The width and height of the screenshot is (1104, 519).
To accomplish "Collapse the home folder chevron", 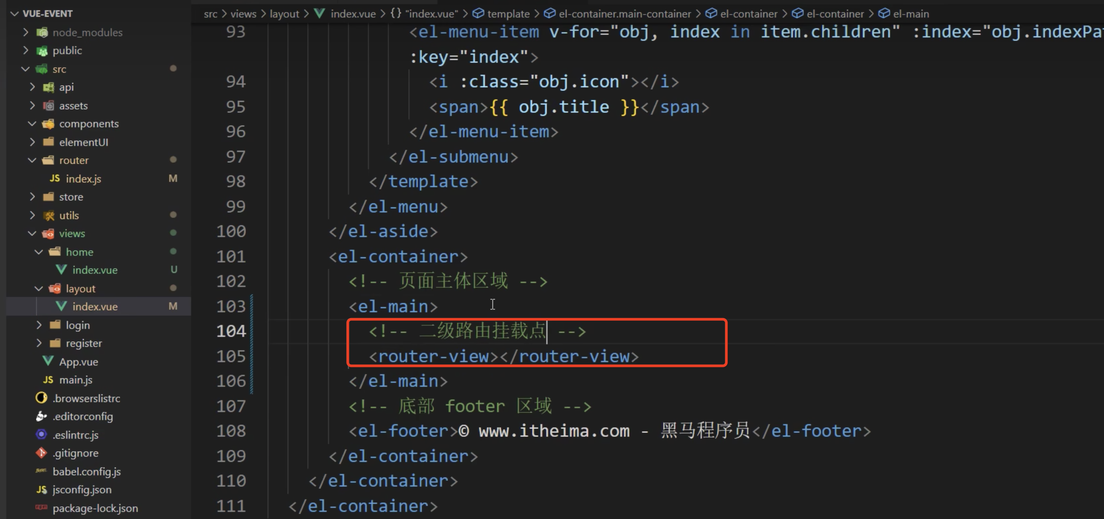I will [39, 252].
